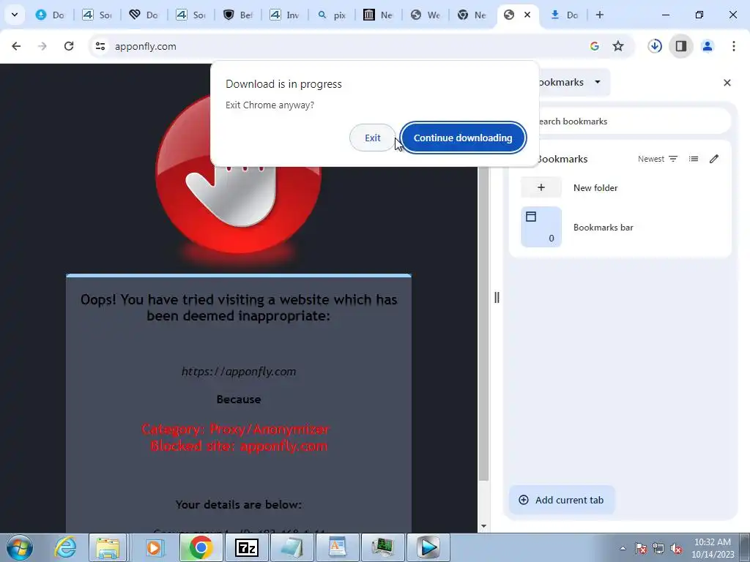
Task: Open Chrome three-dot menu
Action: [x=734, y=46]
